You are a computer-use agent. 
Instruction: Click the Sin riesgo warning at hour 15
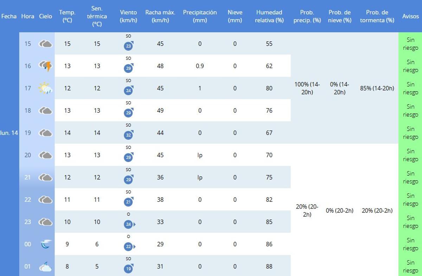(410, 44)
